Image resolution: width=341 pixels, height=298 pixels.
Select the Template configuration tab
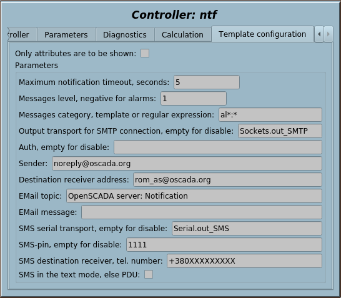pyautogui.click(x=262, y=34)
